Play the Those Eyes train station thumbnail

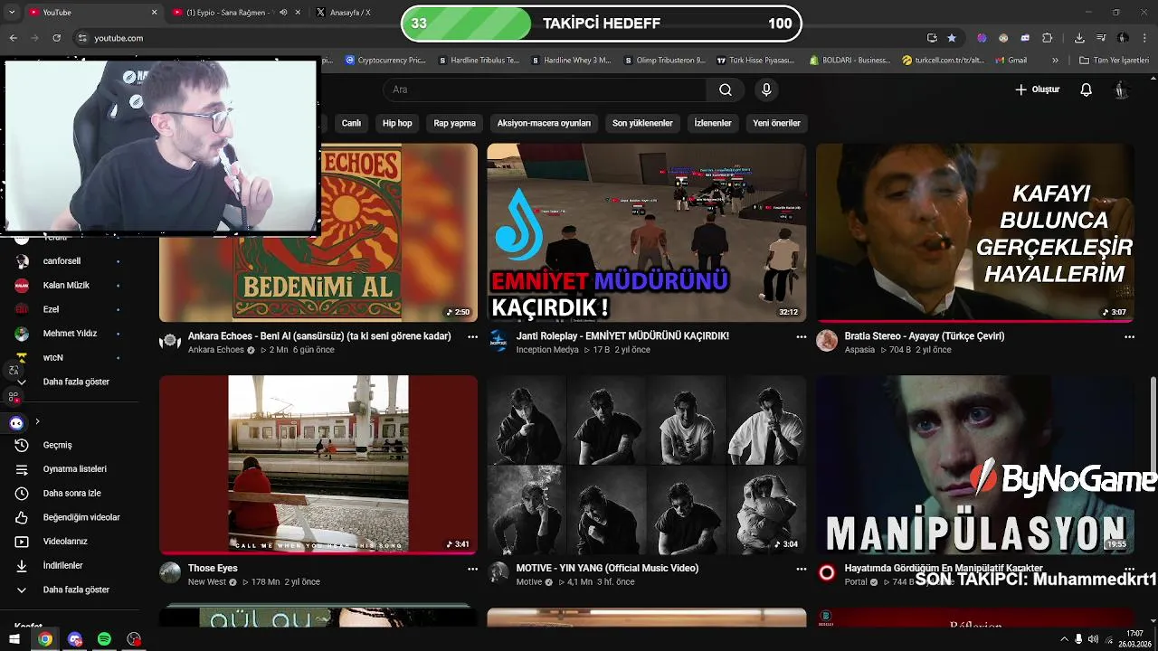(x=318, y=465)
